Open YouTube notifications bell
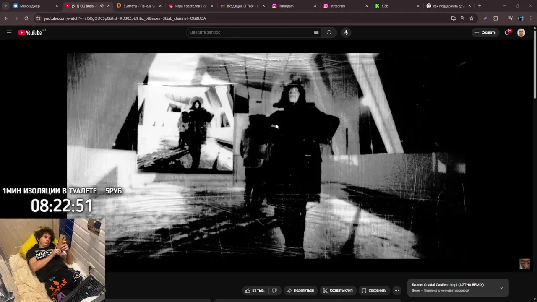 (507, 32)
